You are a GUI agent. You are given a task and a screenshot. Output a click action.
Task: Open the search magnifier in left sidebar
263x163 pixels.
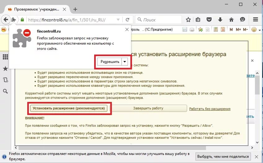point(5,91)
